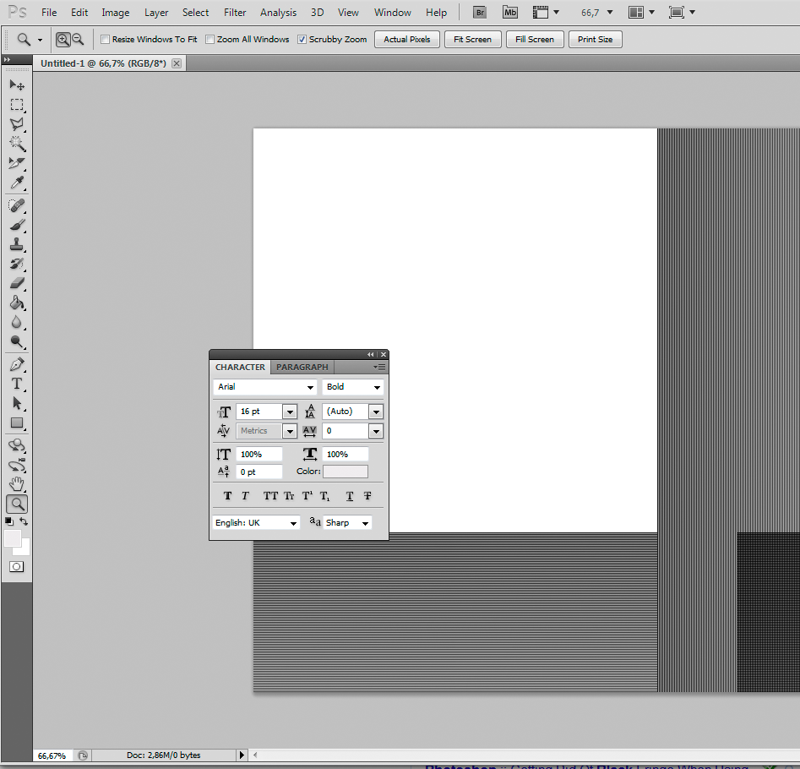Launch Adobe Bridge from application bar
The height and width of the screenshot is (769, 800).
coord(480,13)
